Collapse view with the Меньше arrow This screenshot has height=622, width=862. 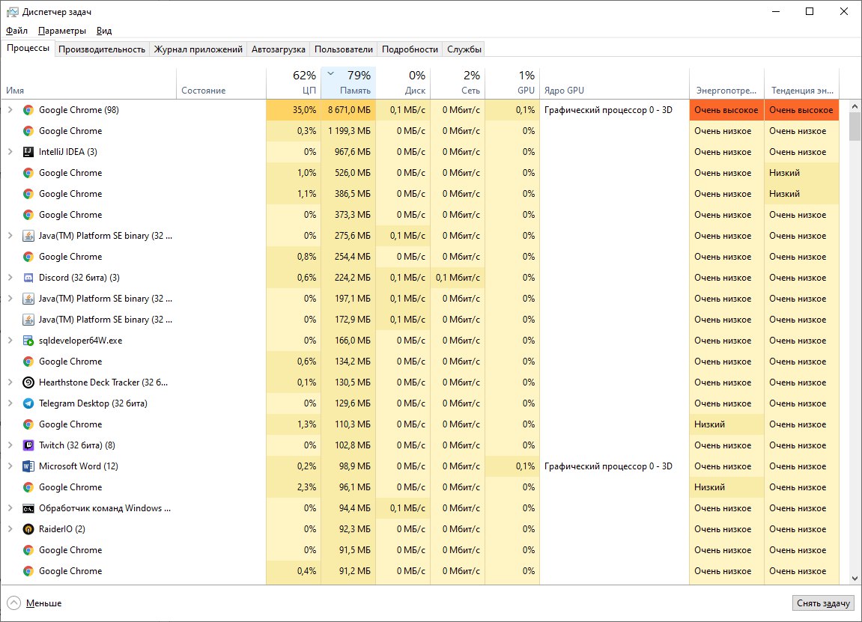click(x=14, y=603)
